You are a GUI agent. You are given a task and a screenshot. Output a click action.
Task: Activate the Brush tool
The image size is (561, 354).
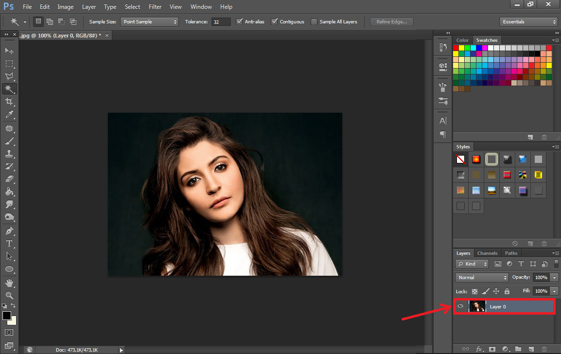pos(9,140)
